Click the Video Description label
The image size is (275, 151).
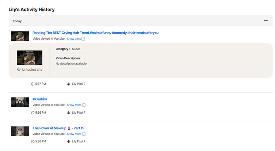68,58
